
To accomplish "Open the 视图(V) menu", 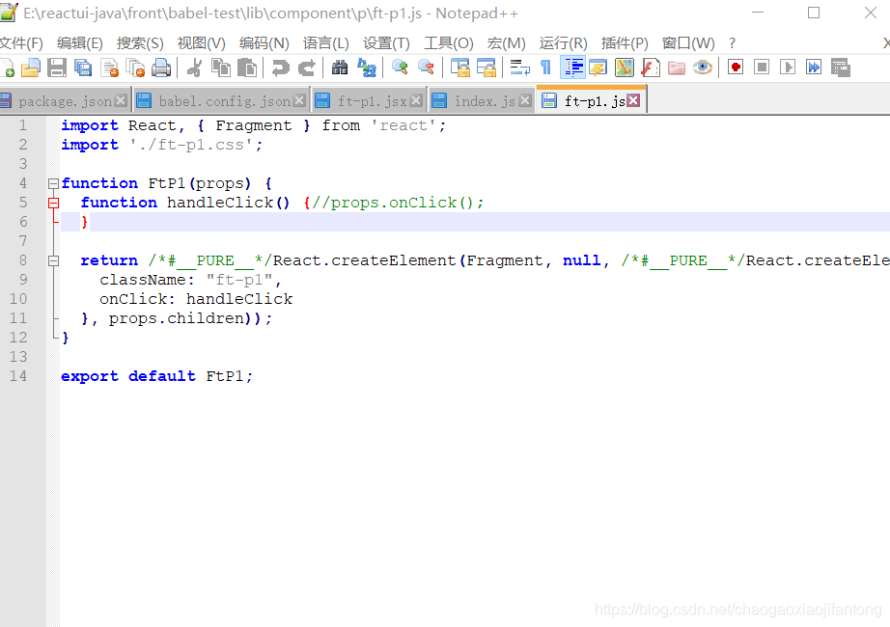I will click(202, 43).
